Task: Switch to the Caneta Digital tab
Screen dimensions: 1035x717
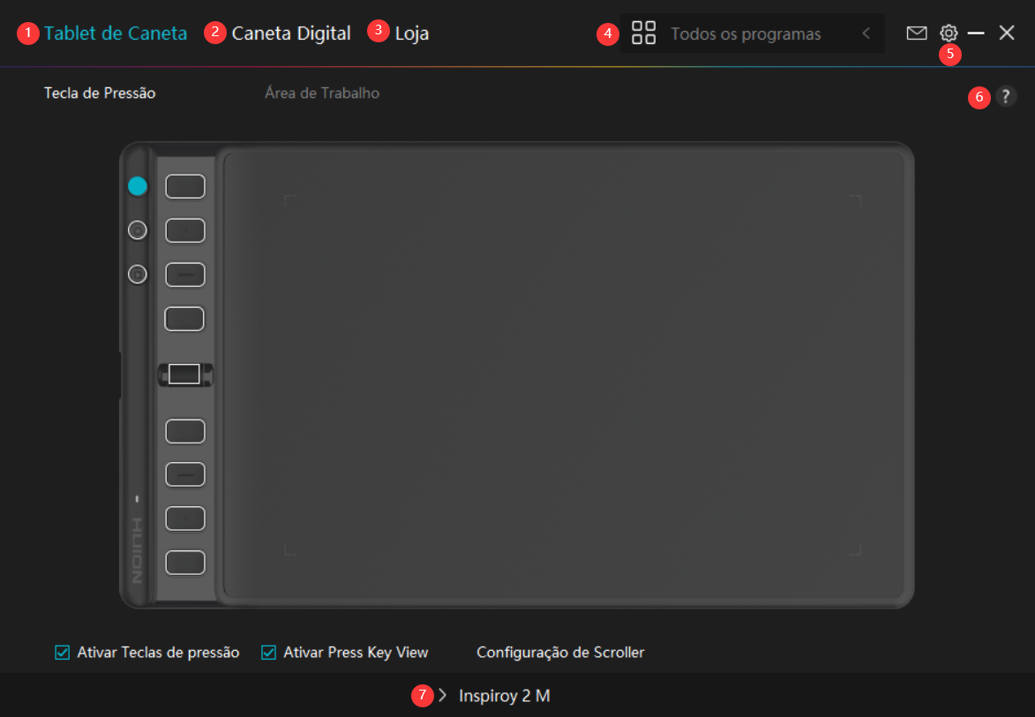Action: [x=291, y=34]
